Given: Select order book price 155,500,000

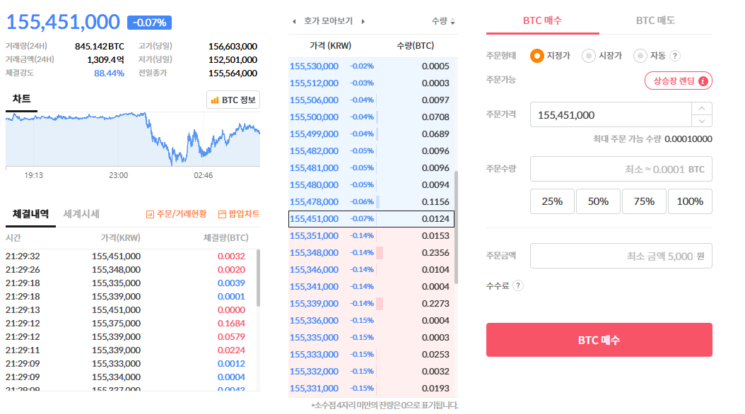Looking at the screenshot, I should point(314,117).
